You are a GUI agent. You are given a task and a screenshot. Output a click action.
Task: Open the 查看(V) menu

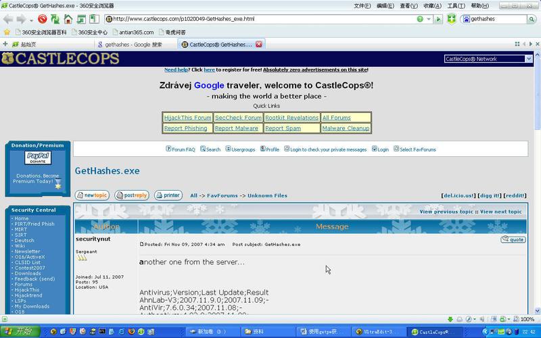coord(409,6)
